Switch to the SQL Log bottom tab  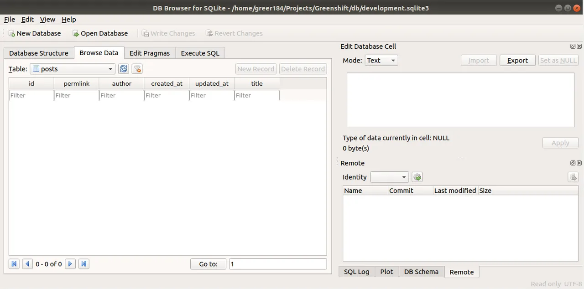coord(357,272)
